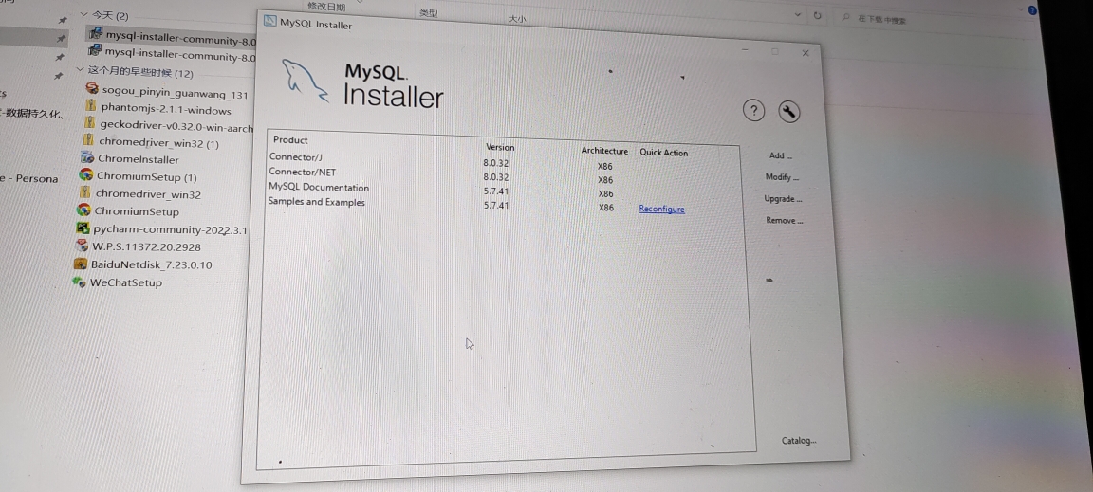1093x492 pixels.
Task: Click version 5.7.41 of MySQL Documentation
Action: pyautogui.click(x=495, y=191)
